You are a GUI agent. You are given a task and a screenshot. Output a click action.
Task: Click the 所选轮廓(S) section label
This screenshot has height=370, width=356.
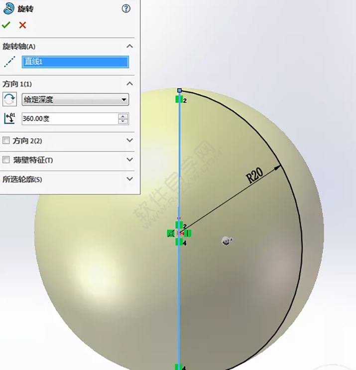point(22,180)
